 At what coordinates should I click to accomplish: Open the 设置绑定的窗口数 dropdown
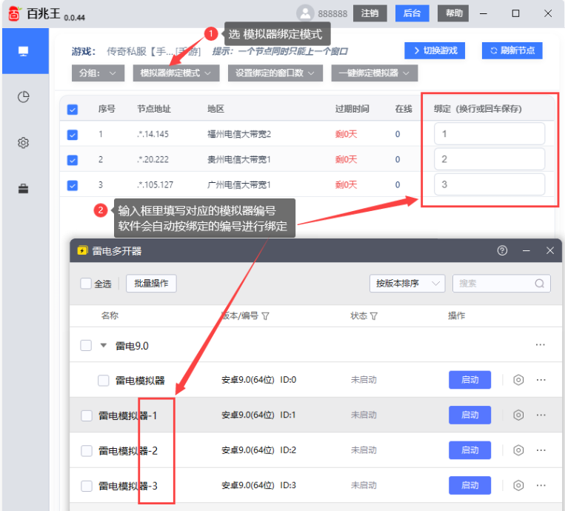coord(275,73)
